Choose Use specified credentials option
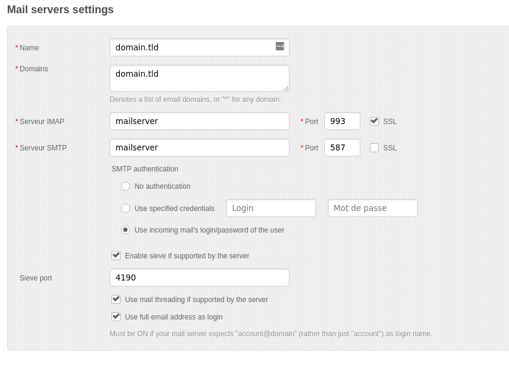Screen dimensions: 509x368 pos(125,209)
